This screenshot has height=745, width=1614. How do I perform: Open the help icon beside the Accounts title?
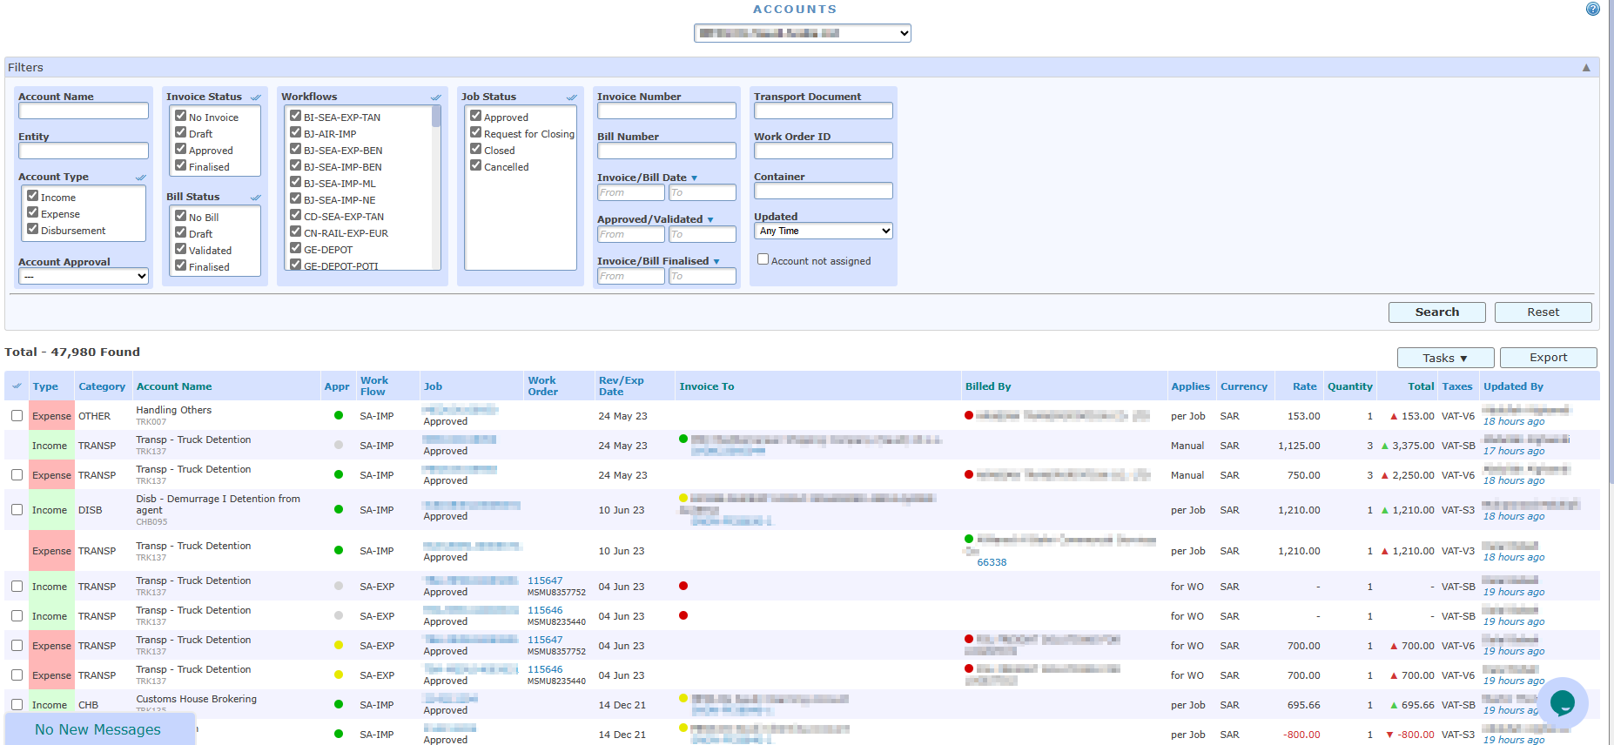coord(1592,9)
